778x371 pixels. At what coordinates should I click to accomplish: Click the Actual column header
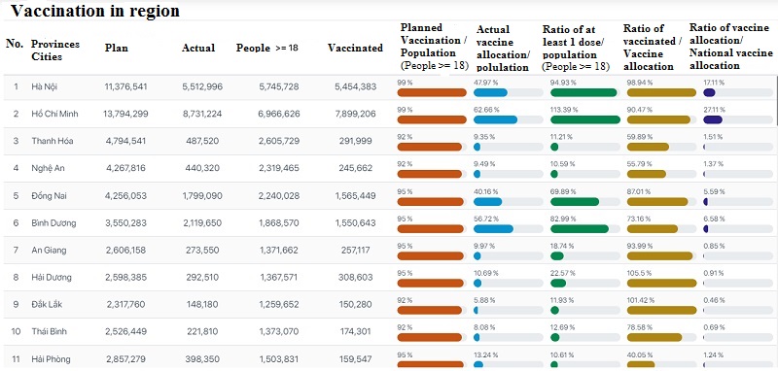(198, 48)
